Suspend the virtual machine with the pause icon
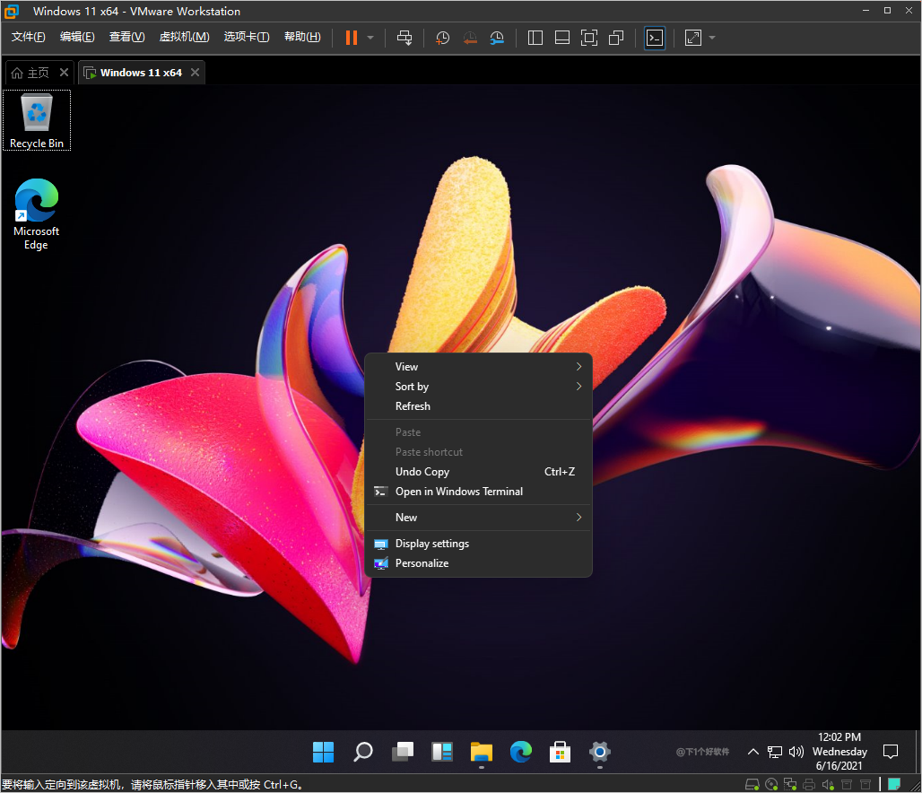The image size is (922, 793). (350, 38)
